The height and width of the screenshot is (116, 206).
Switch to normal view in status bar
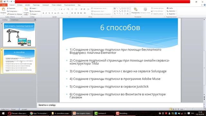pos(171,109)
